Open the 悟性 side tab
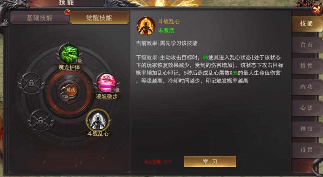The width and height of the screenshot is (323, 177). 307,66
